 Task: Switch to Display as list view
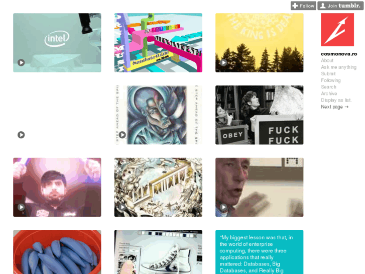(336, 100)
